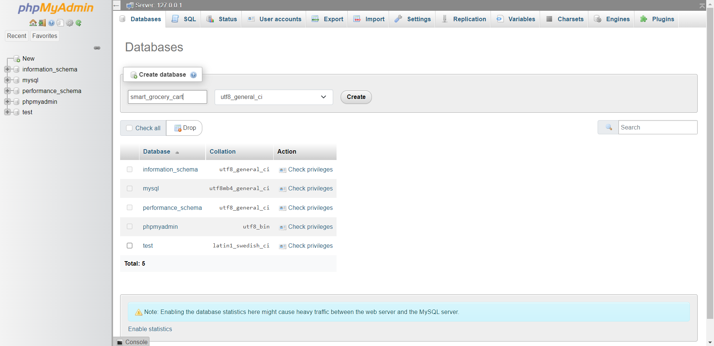The height and width of the screenshot is (346, 714).
Task: Click privileges icon for mysql row
Action: [x=283, y=189]
